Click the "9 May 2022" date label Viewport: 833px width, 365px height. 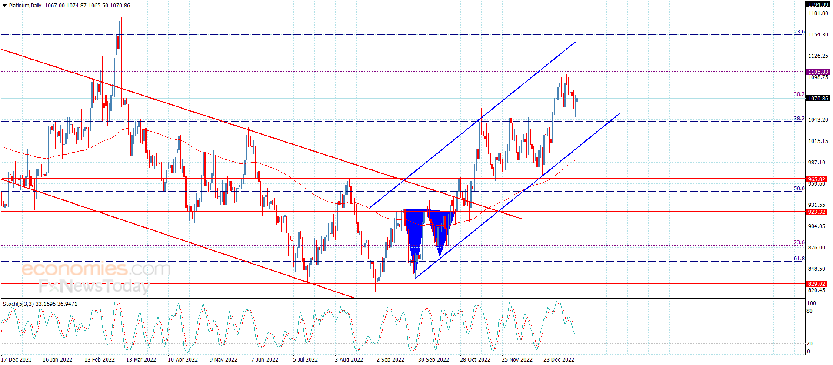click(223, 360)
